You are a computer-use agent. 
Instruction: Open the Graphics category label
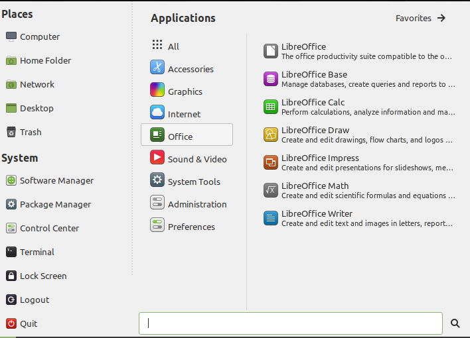(185, 91)
